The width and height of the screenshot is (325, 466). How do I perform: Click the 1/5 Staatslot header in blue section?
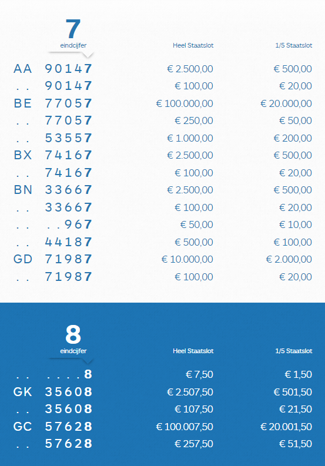[x=294, y=351]
